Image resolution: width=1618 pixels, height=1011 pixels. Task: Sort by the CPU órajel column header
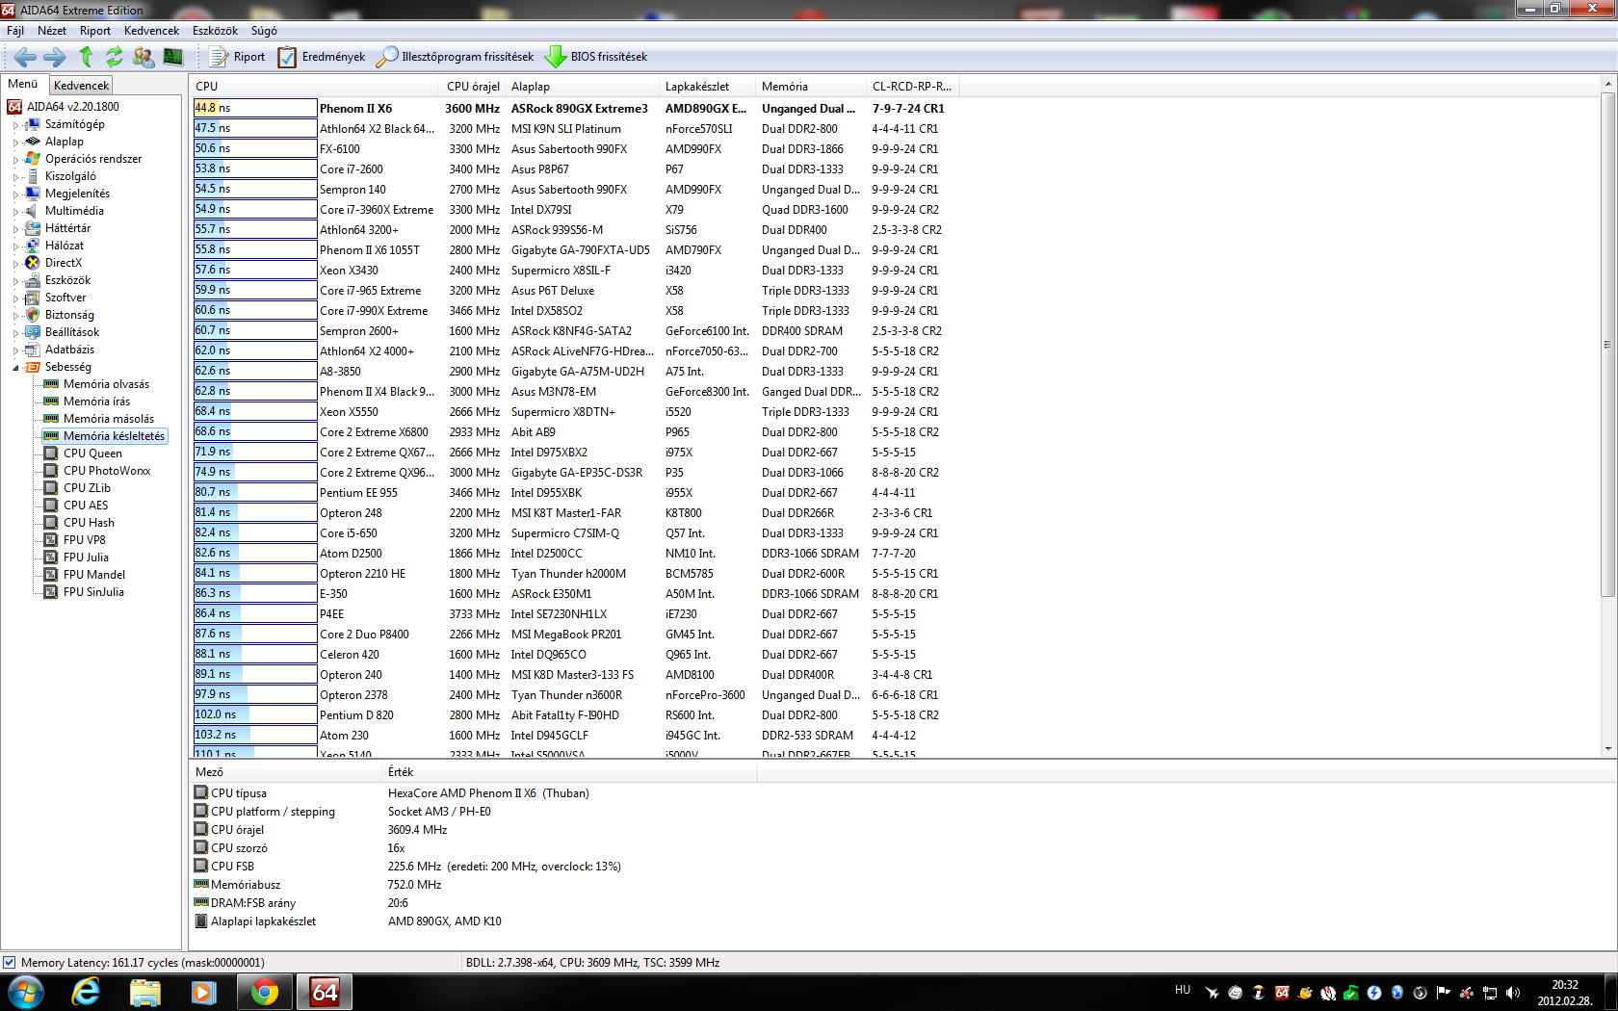tap(473, 87)
